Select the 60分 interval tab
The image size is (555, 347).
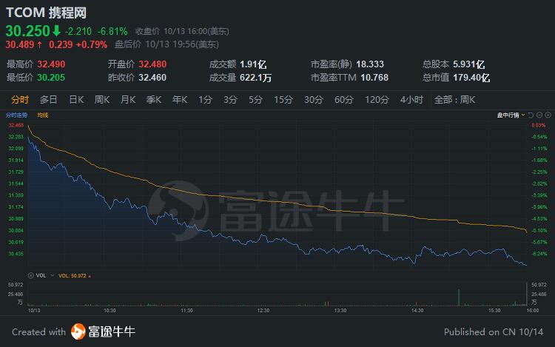coord(343,100)
